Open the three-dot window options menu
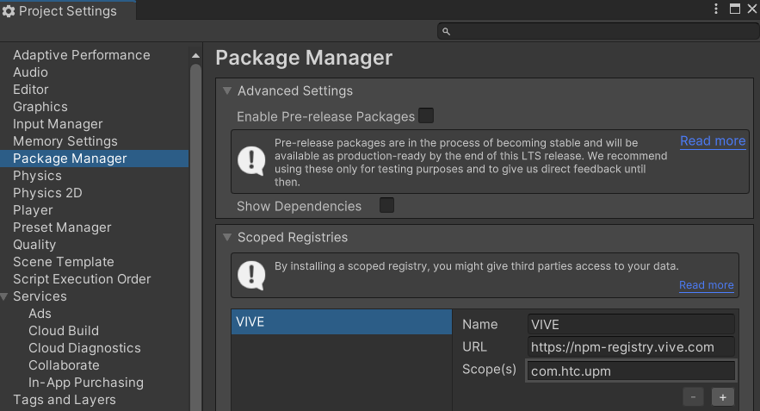760x411 pixels. point(716,9)
